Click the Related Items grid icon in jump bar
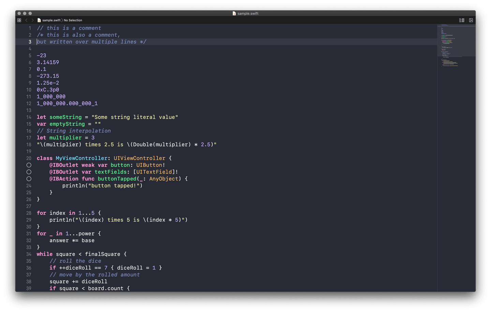The height and width of the screenshot is (312, 491). click(x=19, y=20)
